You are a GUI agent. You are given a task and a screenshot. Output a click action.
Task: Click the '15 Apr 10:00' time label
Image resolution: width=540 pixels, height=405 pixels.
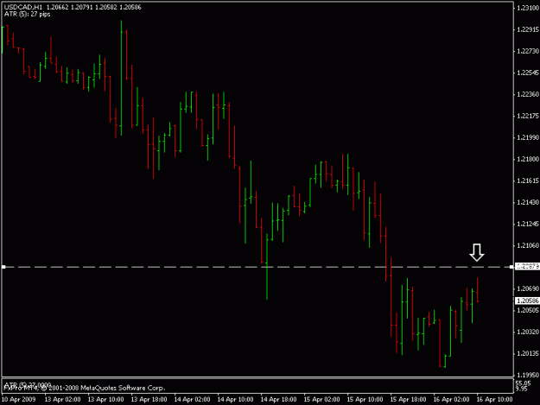pos(365,400)
